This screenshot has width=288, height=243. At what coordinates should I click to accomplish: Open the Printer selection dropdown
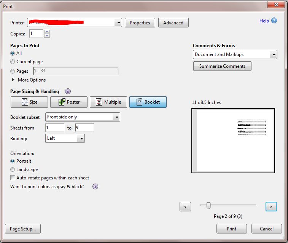click(x=75, y=23)
